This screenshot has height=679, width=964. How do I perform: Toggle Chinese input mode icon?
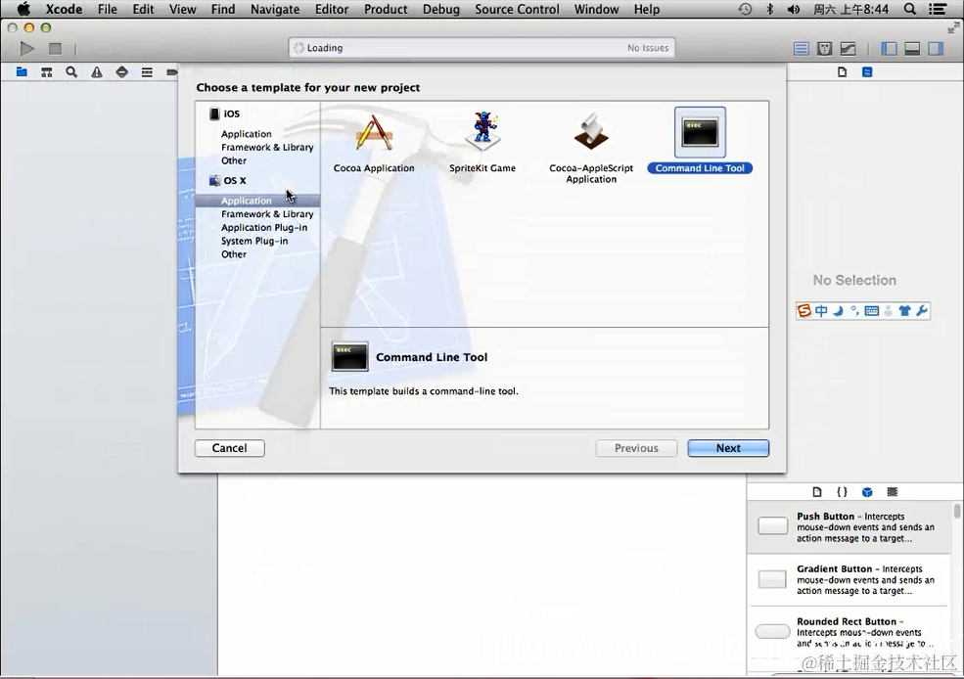821,311
